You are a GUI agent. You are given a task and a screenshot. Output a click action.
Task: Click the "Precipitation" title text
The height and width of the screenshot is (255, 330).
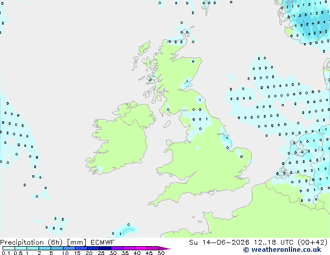click(22, 243)
